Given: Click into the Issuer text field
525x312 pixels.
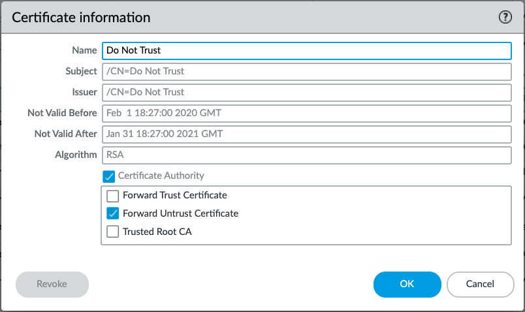Looking at the screenshot, I should pyautogui.click(x=306, y=92).
